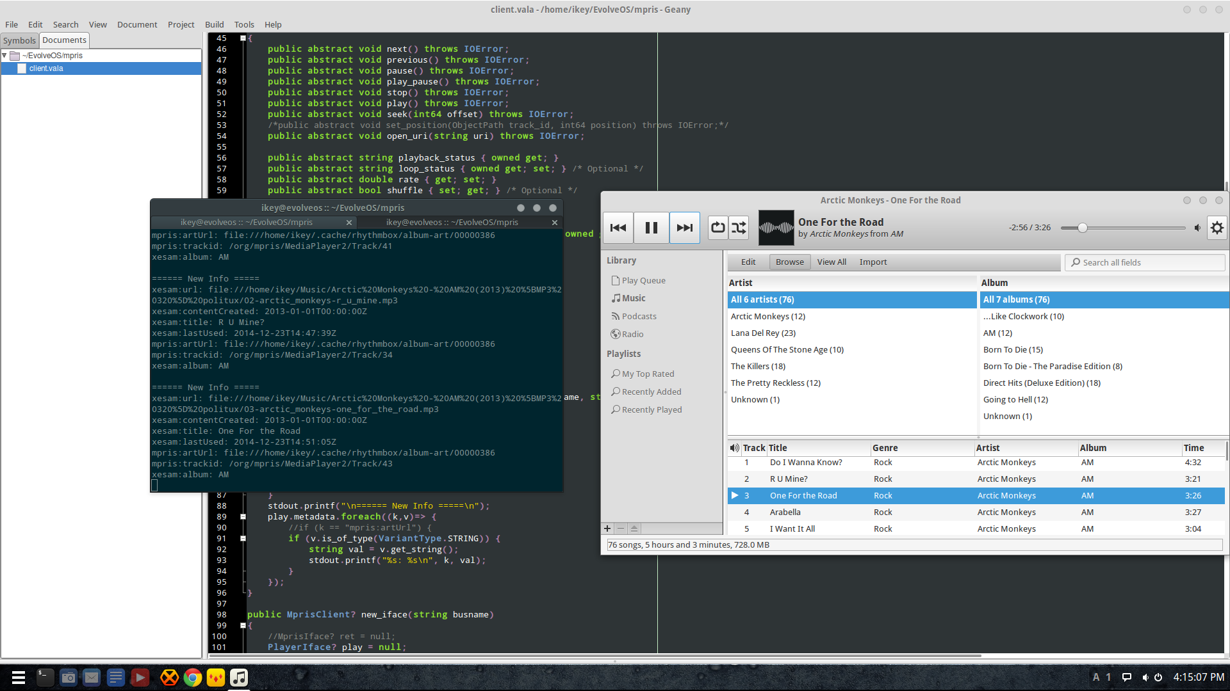Open the Project menu in Geany
Screen dimensions: 1230x691
[x=181, y=24]
